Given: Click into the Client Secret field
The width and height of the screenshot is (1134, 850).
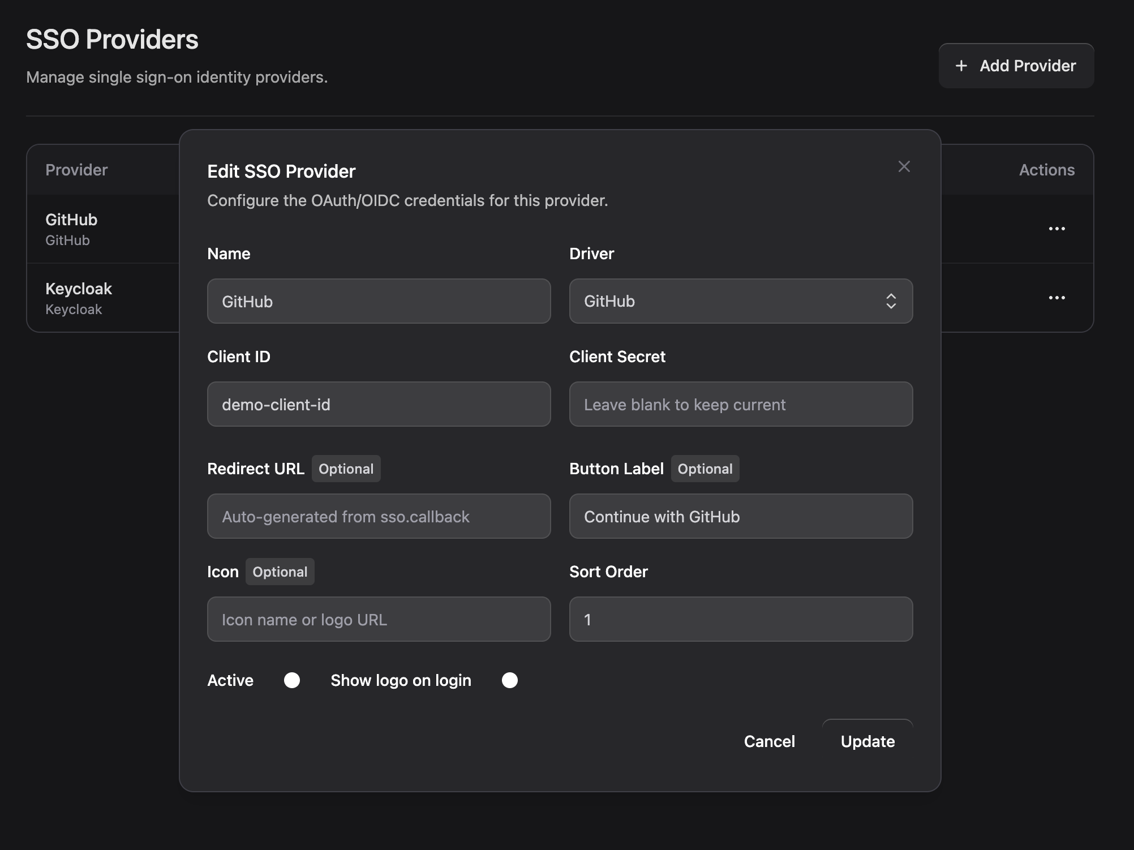Looking at the screenshot, I should pos(741,404).
